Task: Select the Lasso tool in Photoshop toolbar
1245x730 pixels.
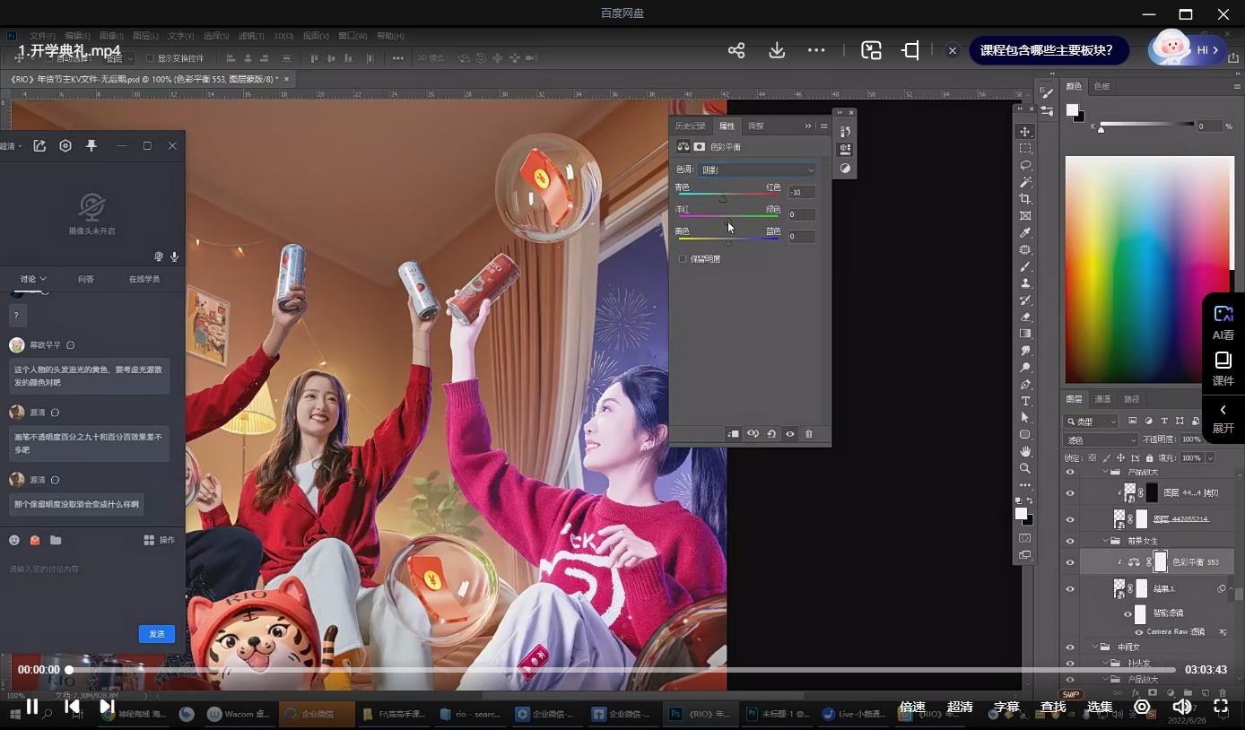Action: (x=1025, y=165)
